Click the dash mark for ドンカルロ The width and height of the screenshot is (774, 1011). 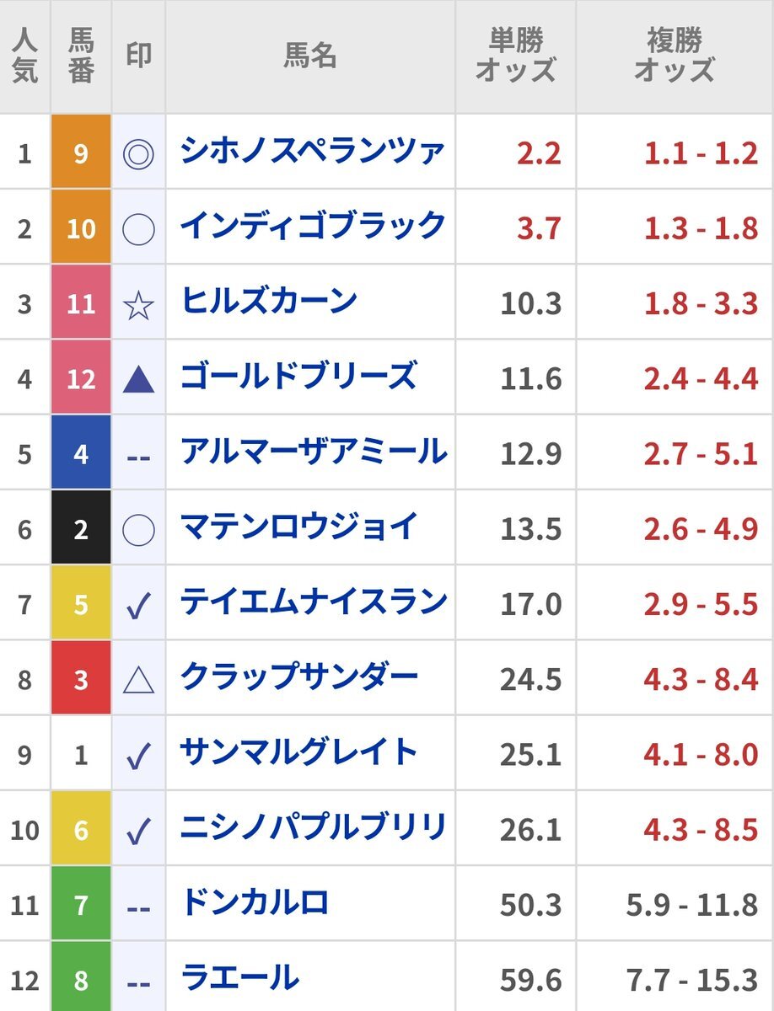tap(138, 907)
